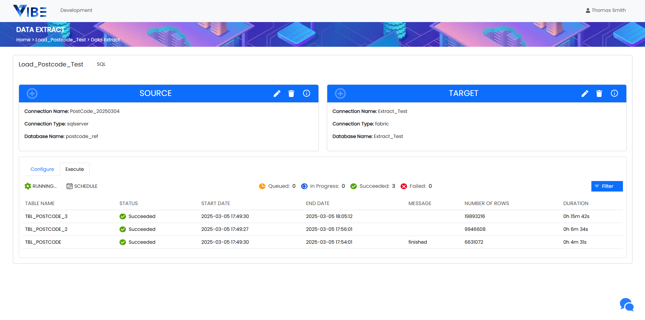Select the TBL_POSTCODE_3 table row

pyautogui.click(x=46, y=216)
